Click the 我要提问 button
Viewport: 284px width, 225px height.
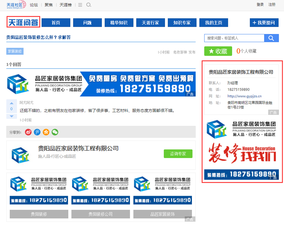pyautogui.click(x=264, y=23)
